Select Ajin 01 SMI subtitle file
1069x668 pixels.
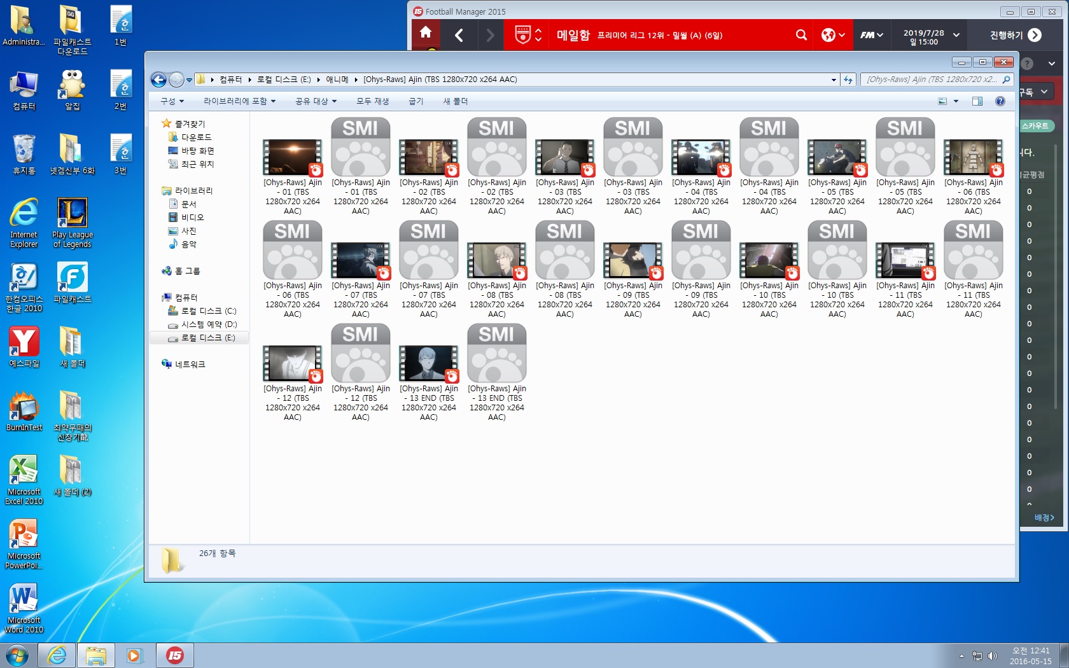(361, 147)
